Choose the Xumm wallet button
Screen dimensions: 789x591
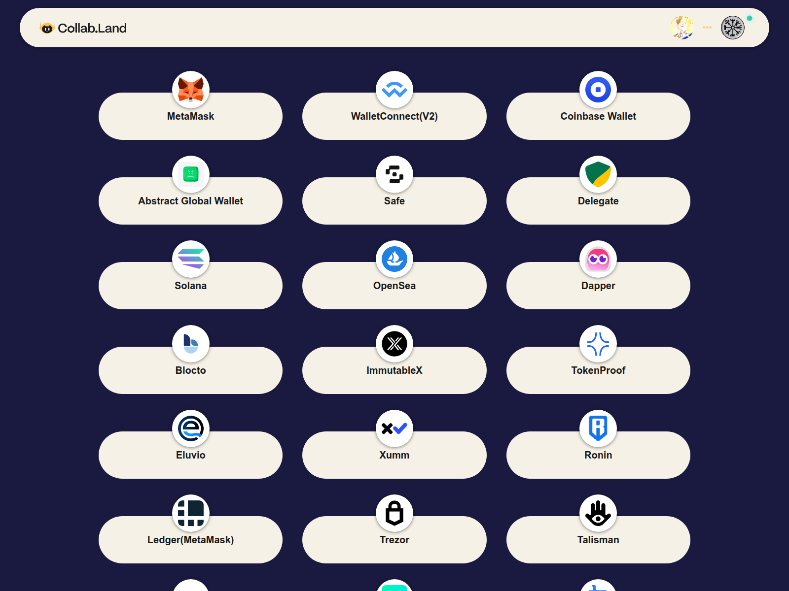[394, 455]
